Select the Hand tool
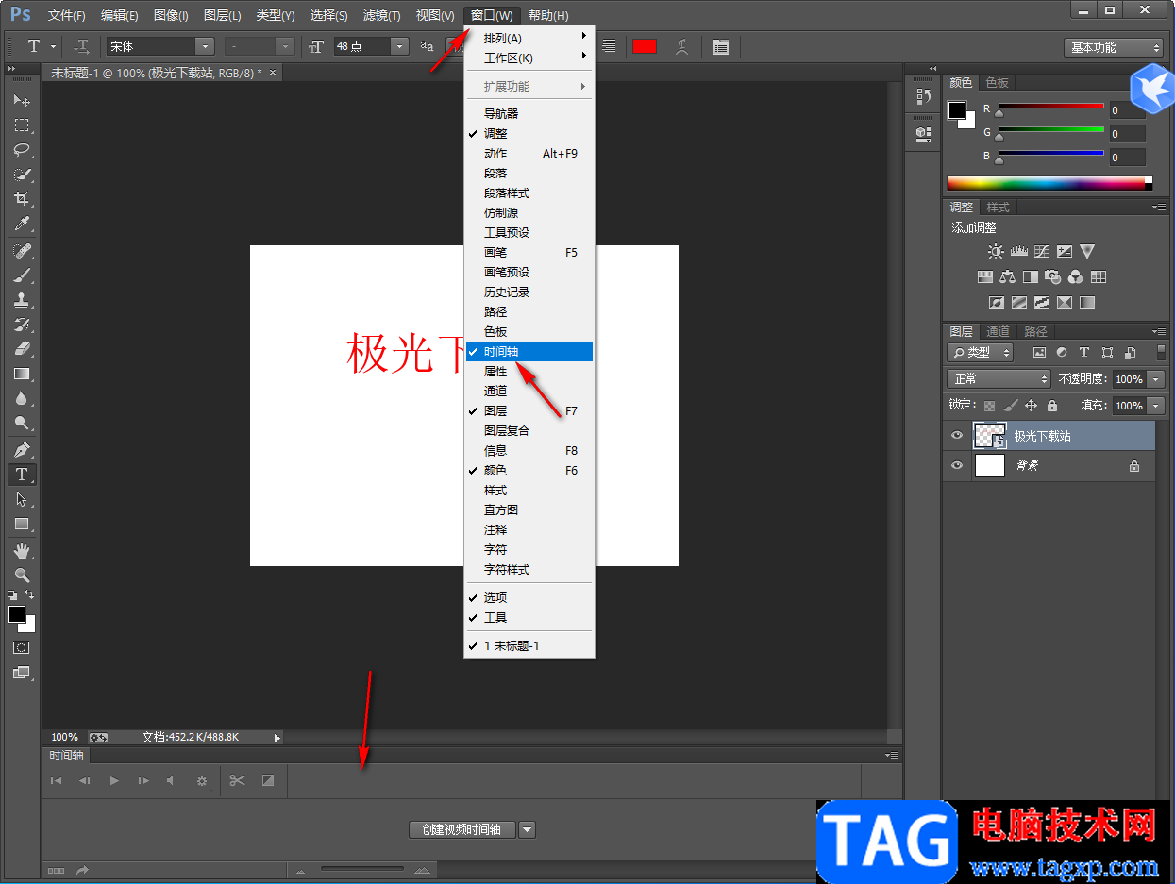Viewport: 1175px width, 884px height. (x=22, y=551)
